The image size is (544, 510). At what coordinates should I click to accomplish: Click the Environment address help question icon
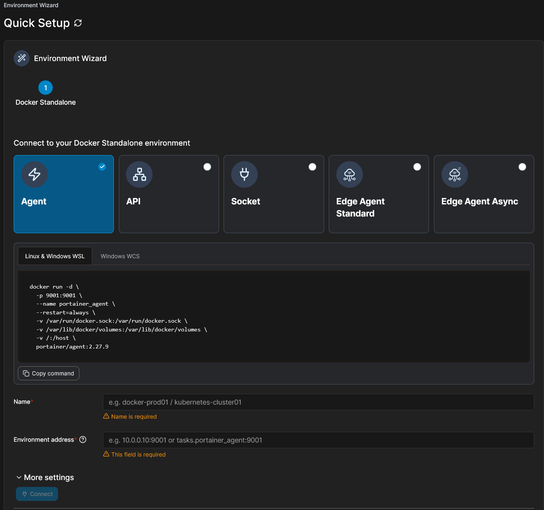pos(83,439)
